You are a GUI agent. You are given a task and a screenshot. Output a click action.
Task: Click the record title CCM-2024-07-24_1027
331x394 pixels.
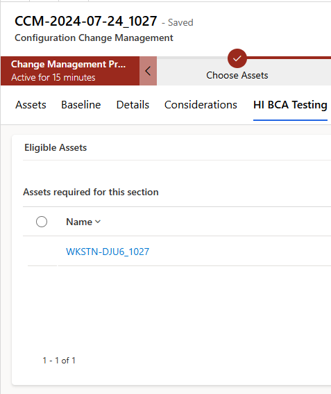[86, 21]
